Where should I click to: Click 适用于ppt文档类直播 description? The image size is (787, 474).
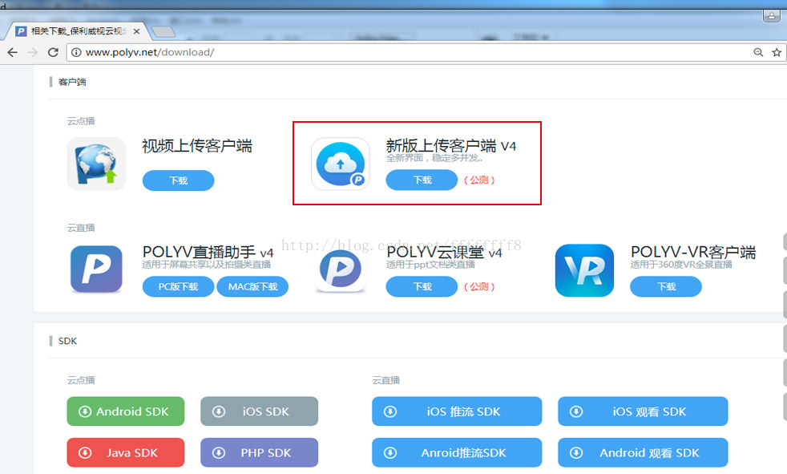(x=430, y=265)
